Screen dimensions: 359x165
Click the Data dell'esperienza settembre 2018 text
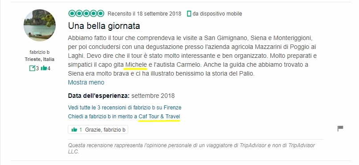point(121,96)
